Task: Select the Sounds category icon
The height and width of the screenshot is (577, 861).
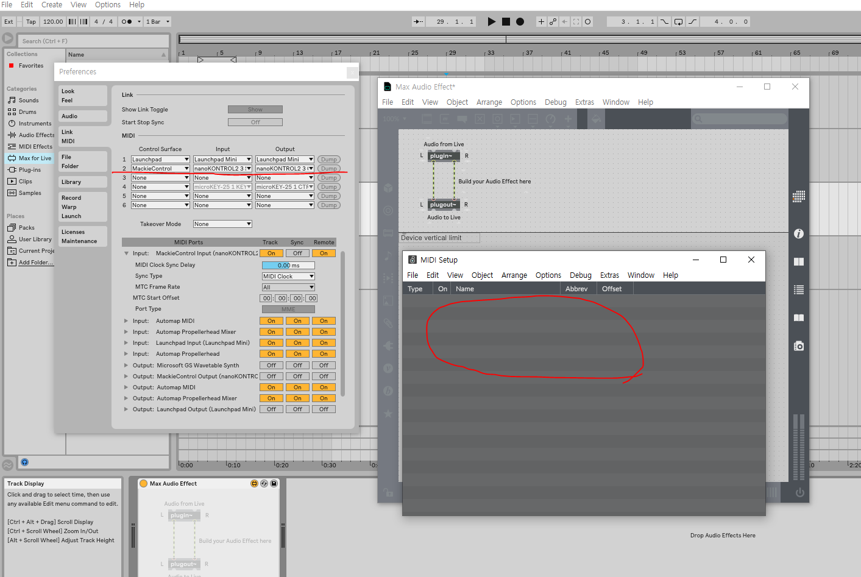Action: coord(12,100)
